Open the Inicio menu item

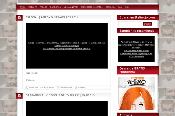23,7
